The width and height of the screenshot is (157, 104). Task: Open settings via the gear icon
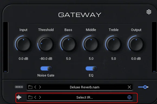tap(149, 12)
